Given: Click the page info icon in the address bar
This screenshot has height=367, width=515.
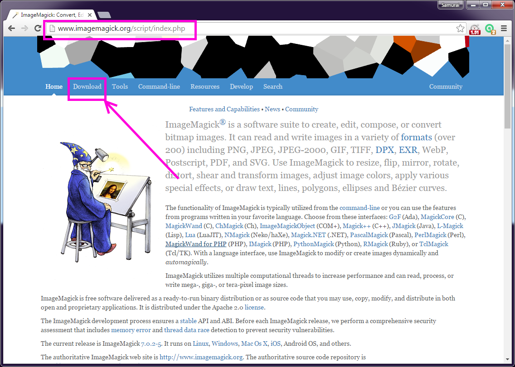Looking at the screenshot, I should click(52, 29).
